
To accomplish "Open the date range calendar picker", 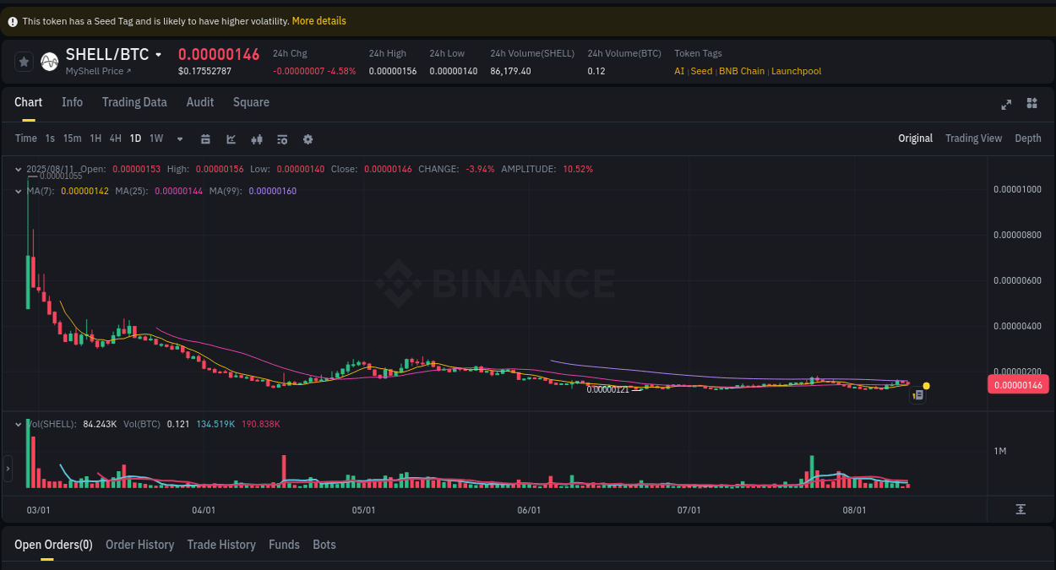I will (x=205, y=138).
